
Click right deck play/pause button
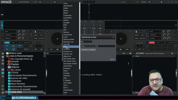120,49
